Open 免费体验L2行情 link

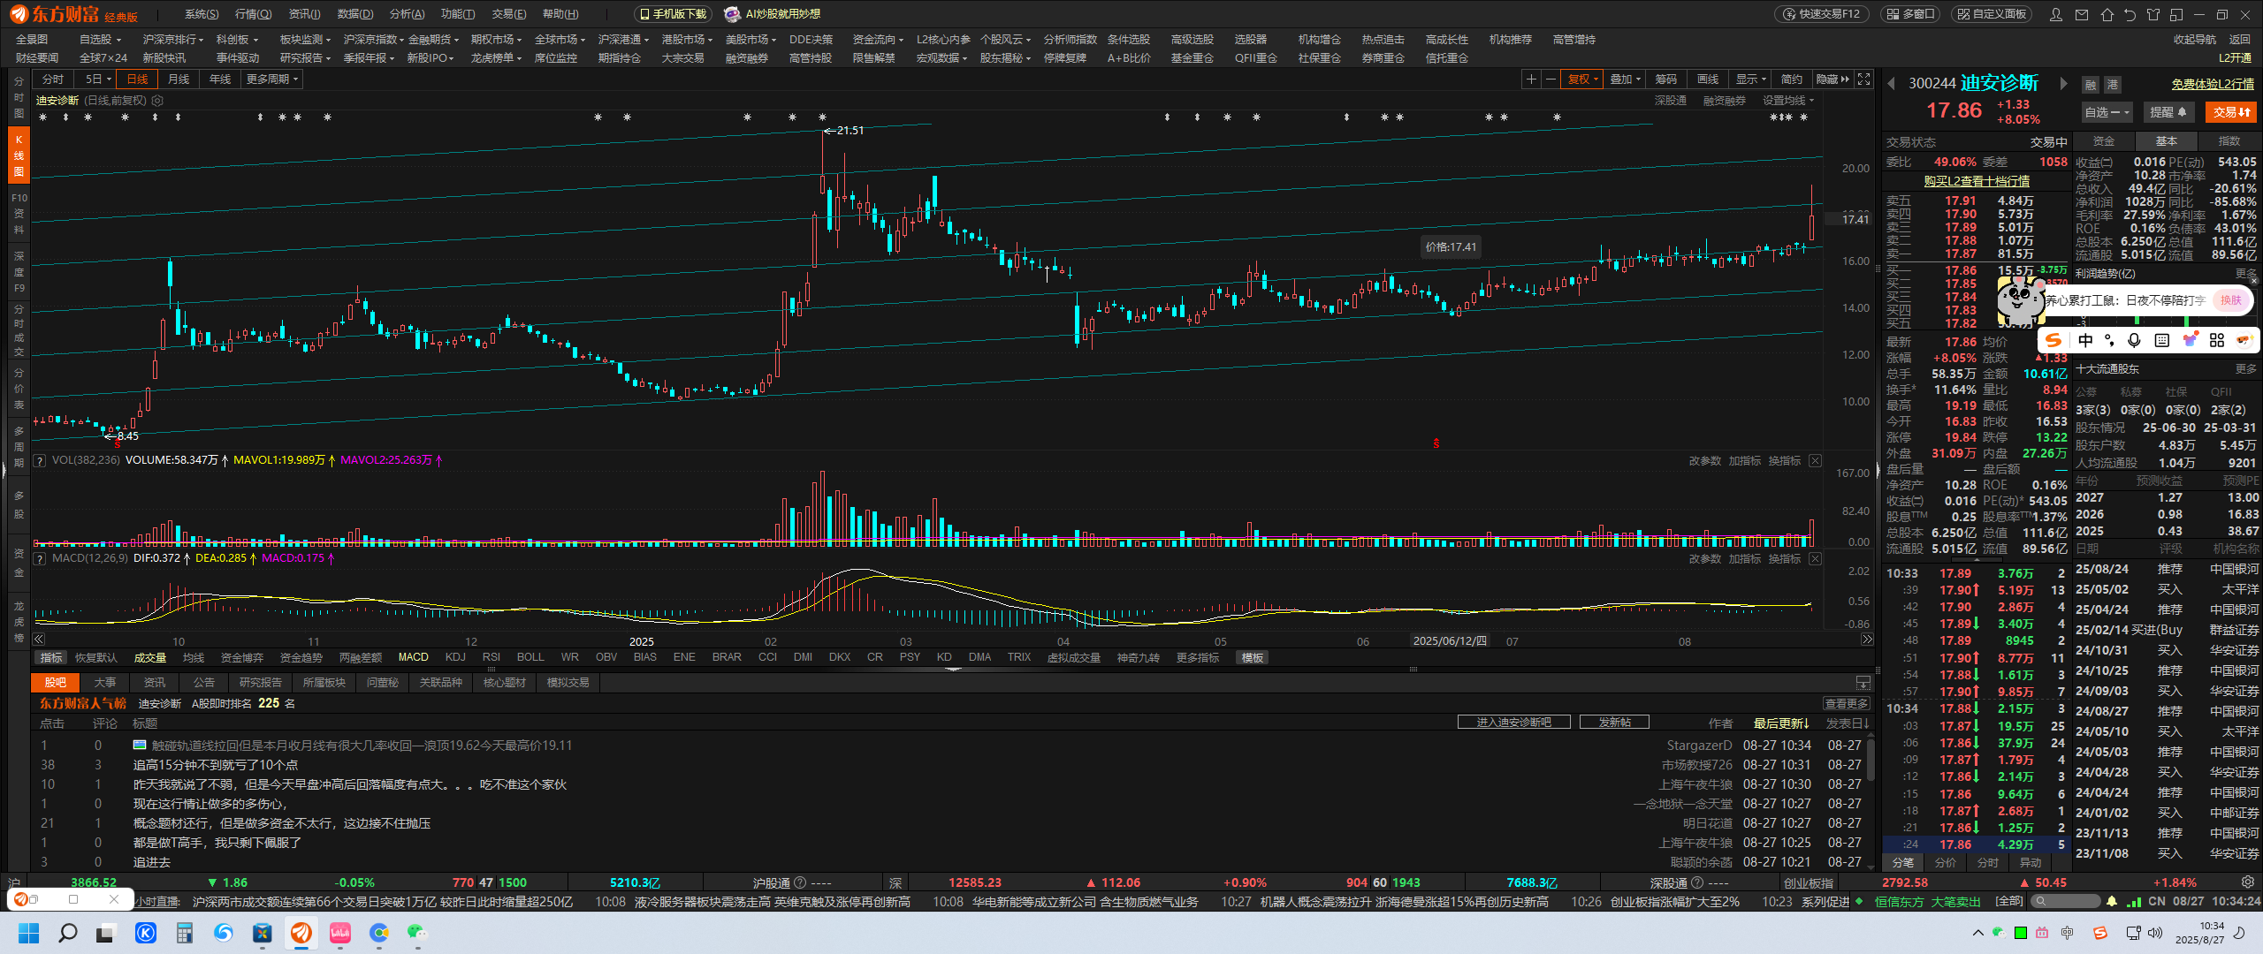point(2212,84)
